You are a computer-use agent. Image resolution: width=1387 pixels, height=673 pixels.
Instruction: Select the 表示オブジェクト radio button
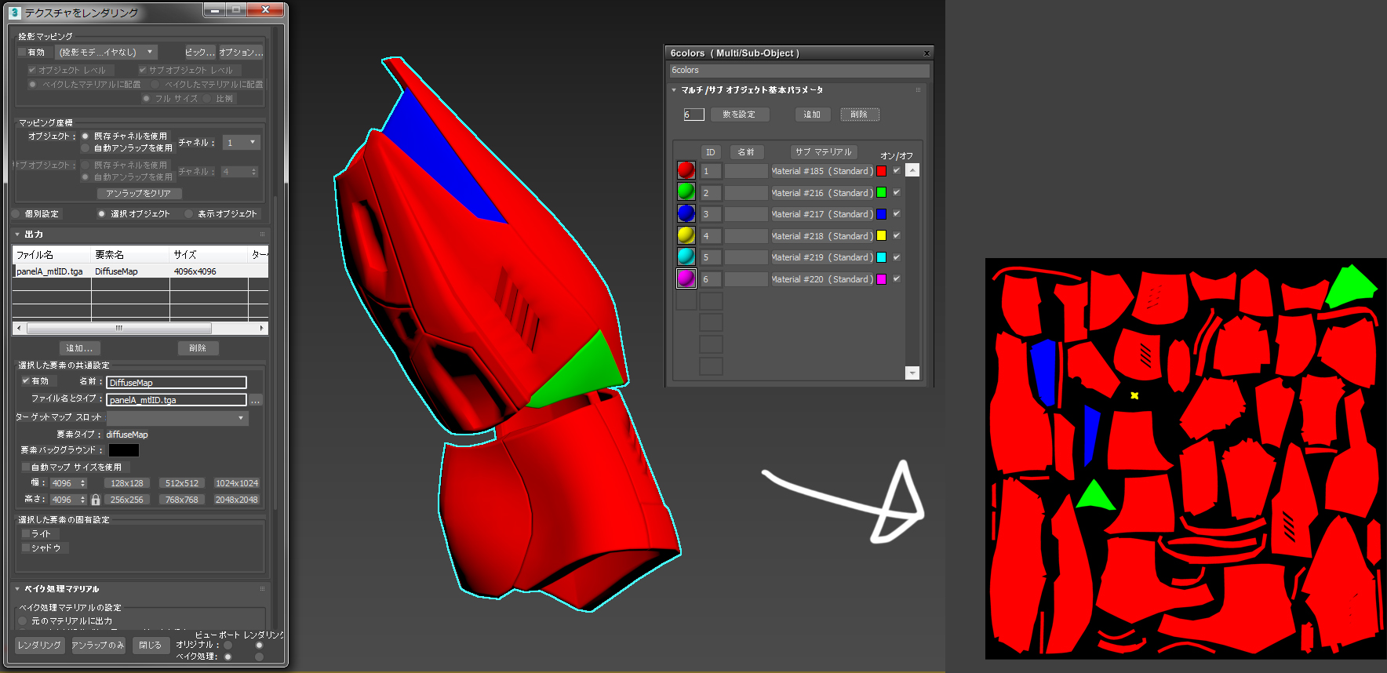click(x=189, y=213)
